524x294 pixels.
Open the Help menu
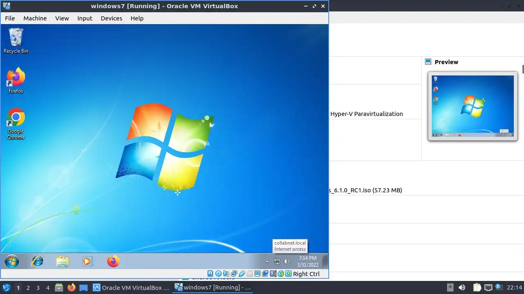(137, 18)
